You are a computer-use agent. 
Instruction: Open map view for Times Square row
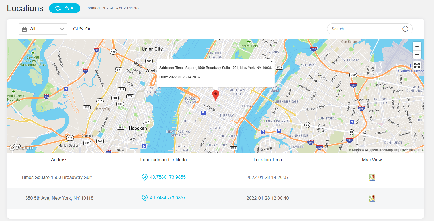click(x=372, y=178)
